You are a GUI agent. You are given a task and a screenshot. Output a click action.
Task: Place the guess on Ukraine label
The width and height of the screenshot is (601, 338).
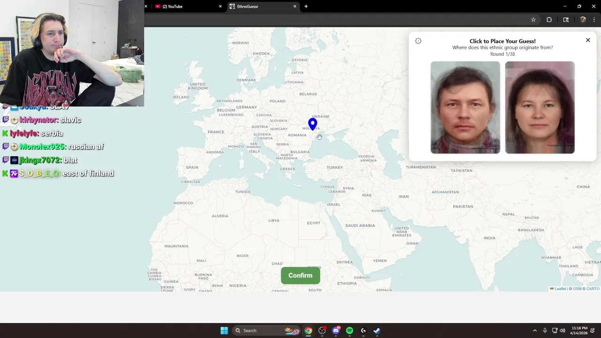tap(321, 116)
